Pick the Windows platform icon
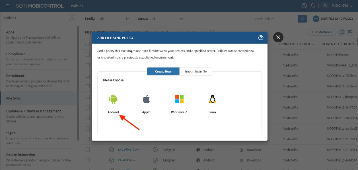Screen dimensions: 358x170 click(x=179, y=100)
